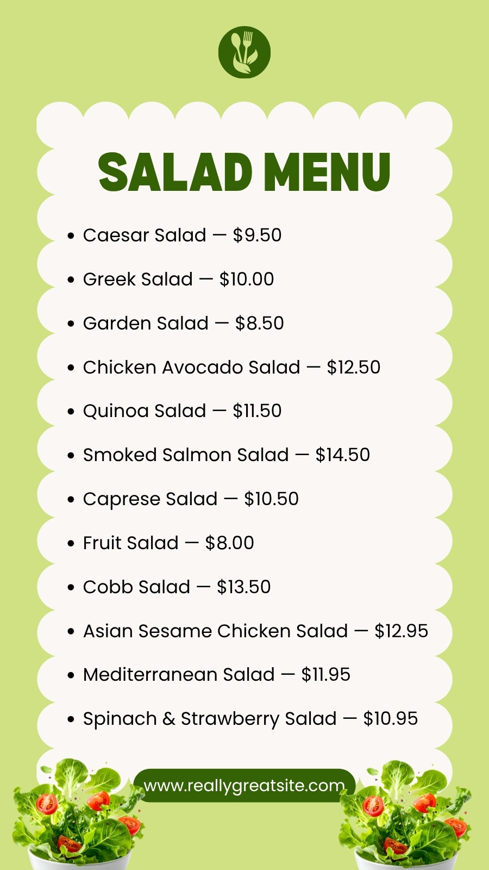Viewport: 489px width, 870px height.
Task: Choose the Cobb Salad entry
Action: 177,587
